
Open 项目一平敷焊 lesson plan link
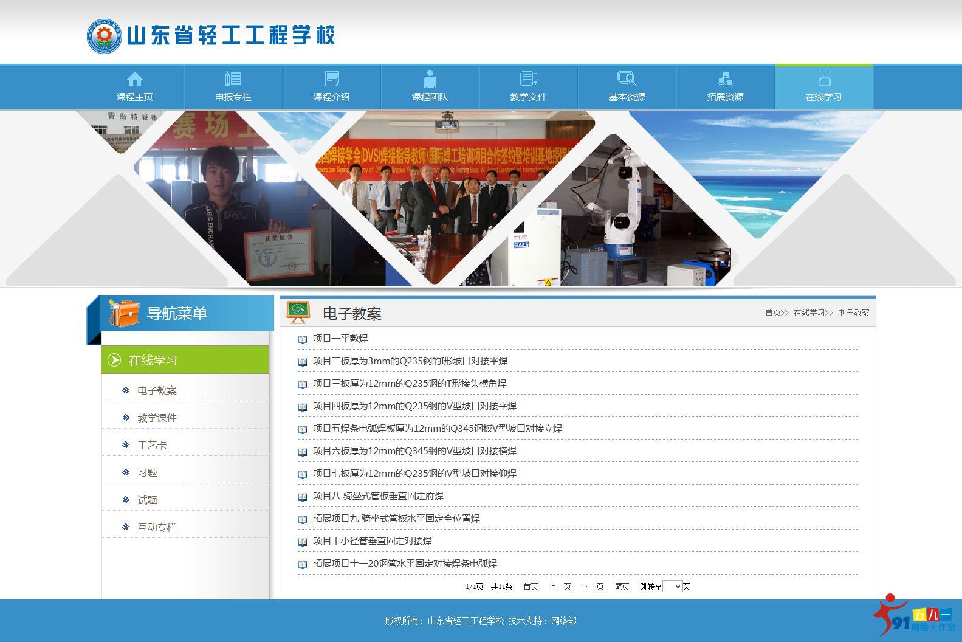(340, 339)
